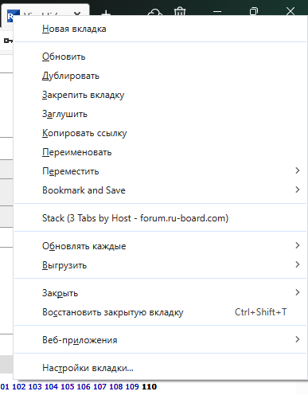Click the synced tabs cloud icon

coord(155,12)
